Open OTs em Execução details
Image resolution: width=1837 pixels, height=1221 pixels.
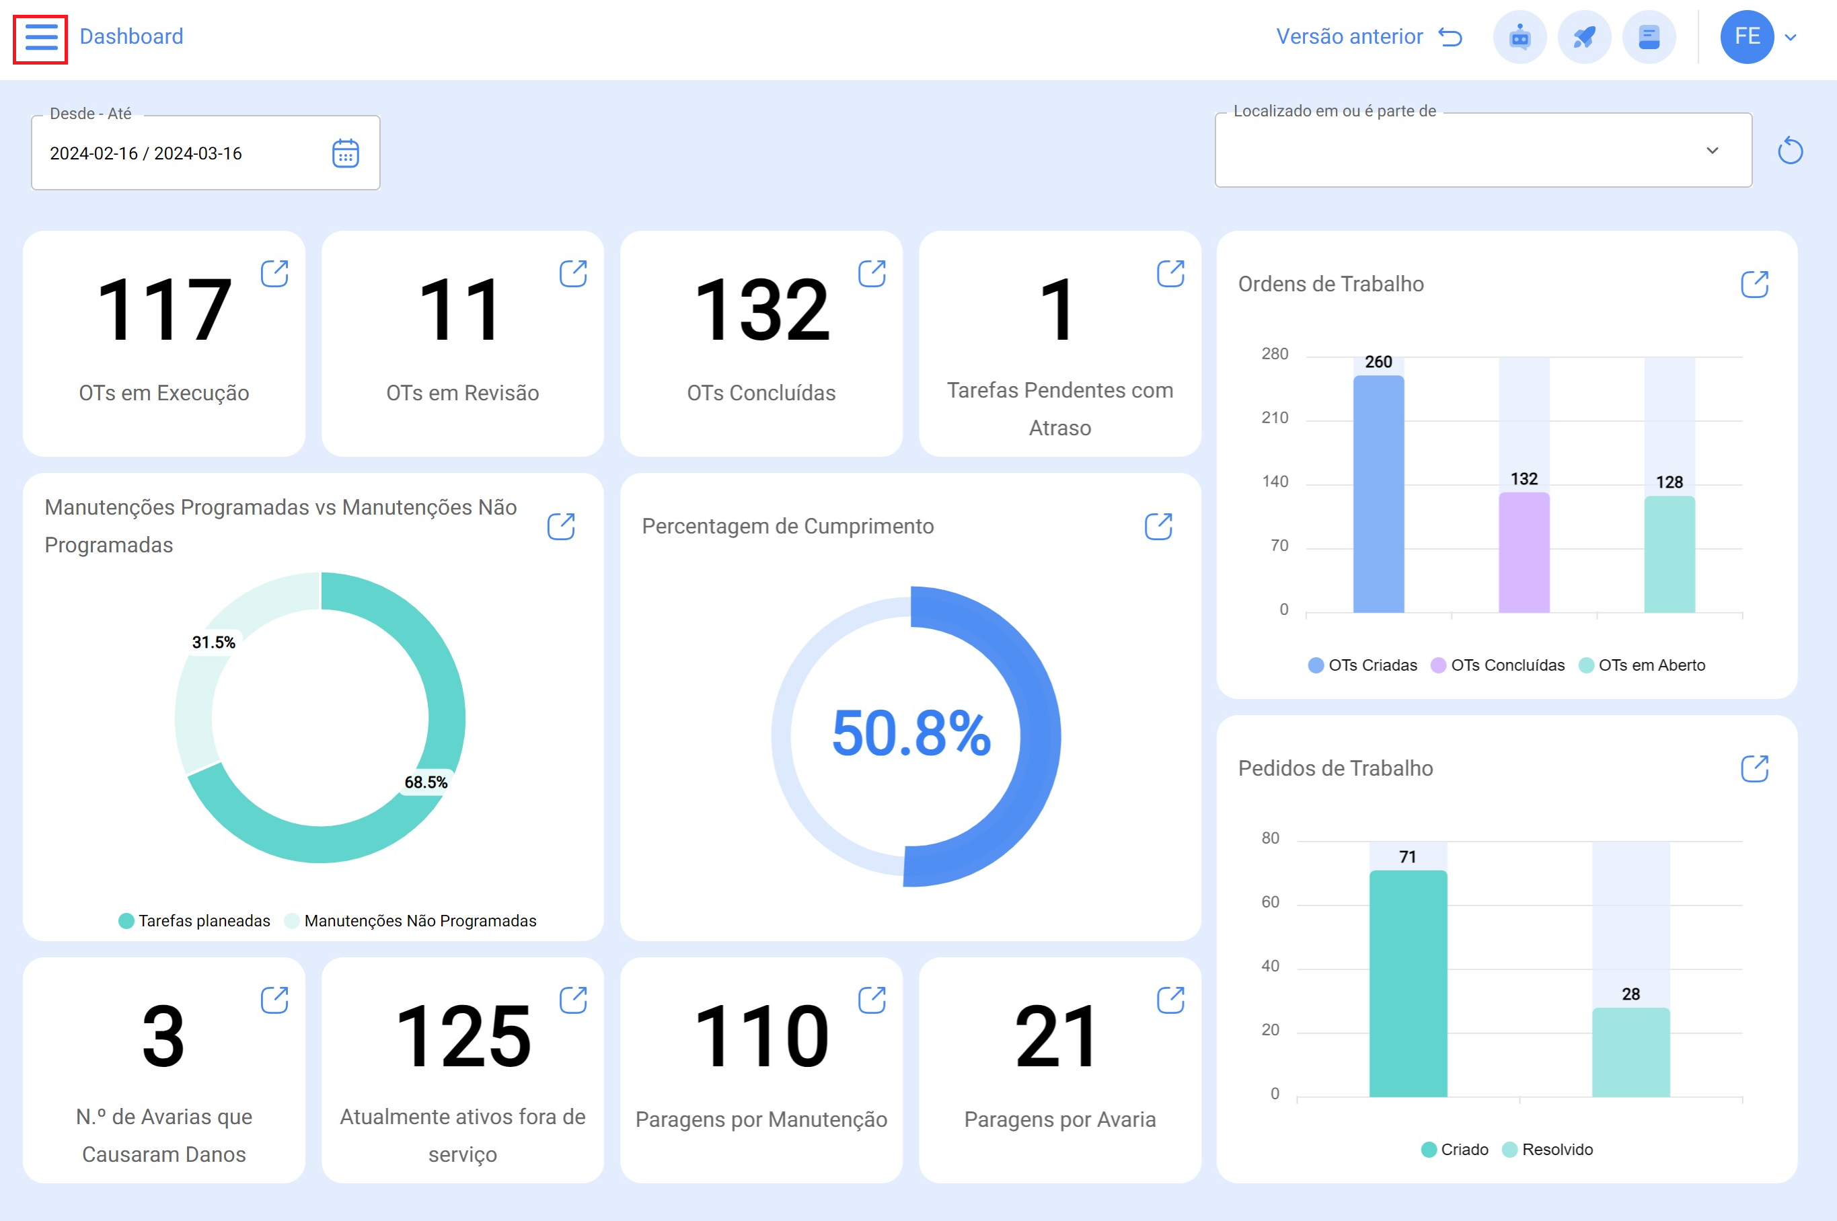click(x=274, y=274)
